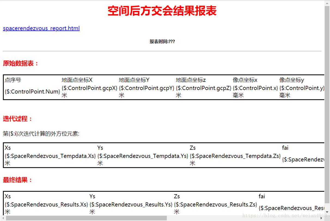
Task: Click the Xs header in iteration table
Action: [8, 148]
